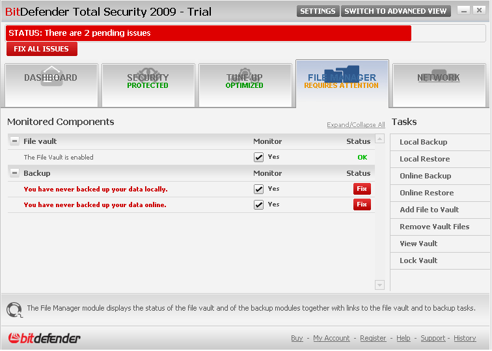The width and height of the screenshot is (492, 351).
Task: Open Settings
Action: pyautogui.click(x=318, y=11)
